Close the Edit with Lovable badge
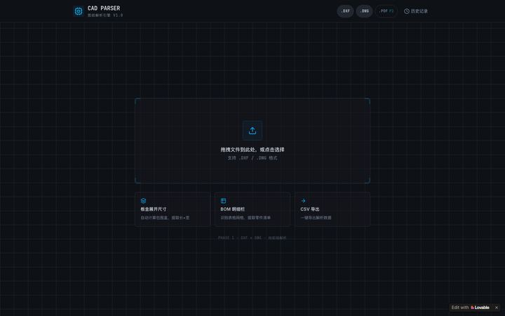Viewport: 505px width, 316px height. point(497,308)
